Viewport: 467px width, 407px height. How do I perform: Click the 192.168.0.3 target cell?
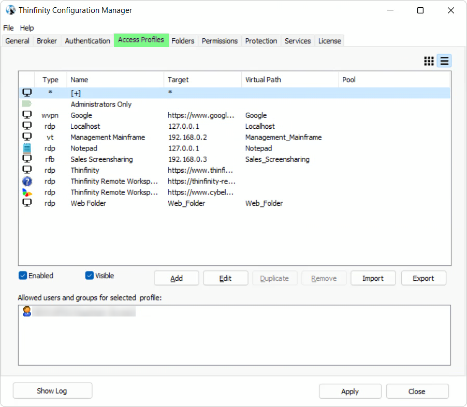pos(187,159)
